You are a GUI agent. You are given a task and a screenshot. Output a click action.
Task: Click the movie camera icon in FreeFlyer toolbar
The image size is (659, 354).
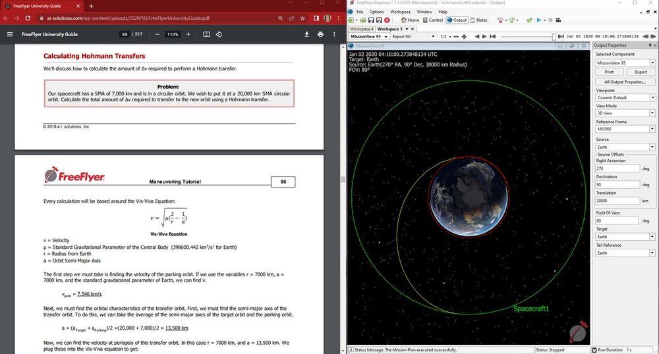click(559, 20)
